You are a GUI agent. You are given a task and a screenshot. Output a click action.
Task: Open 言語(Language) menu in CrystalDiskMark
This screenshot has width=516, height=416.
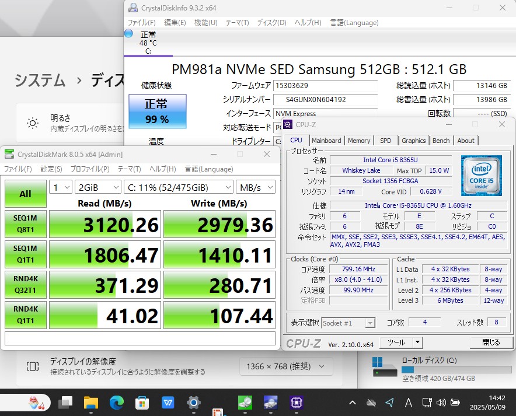(x=208, y=169)
